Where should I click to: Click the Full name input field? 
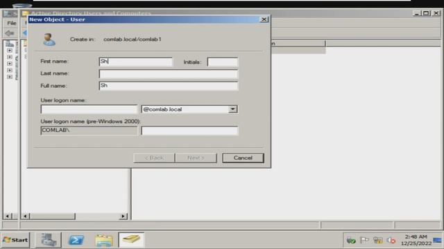tap(169, 86)
